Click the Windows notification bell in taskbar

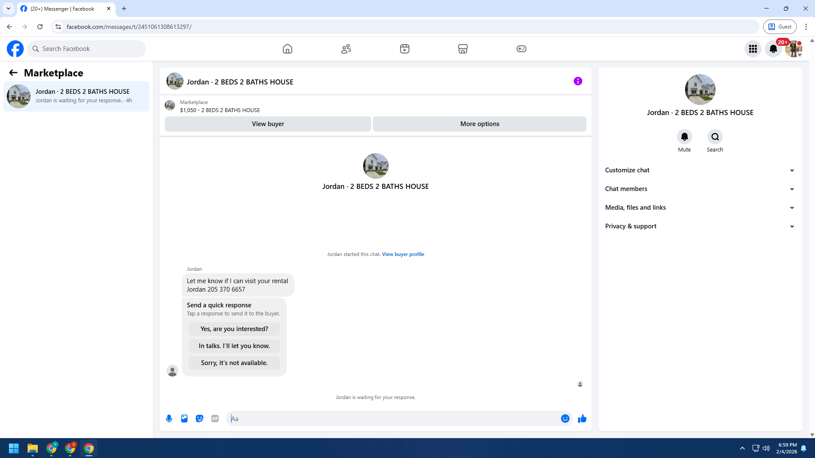tap(804, 448)
